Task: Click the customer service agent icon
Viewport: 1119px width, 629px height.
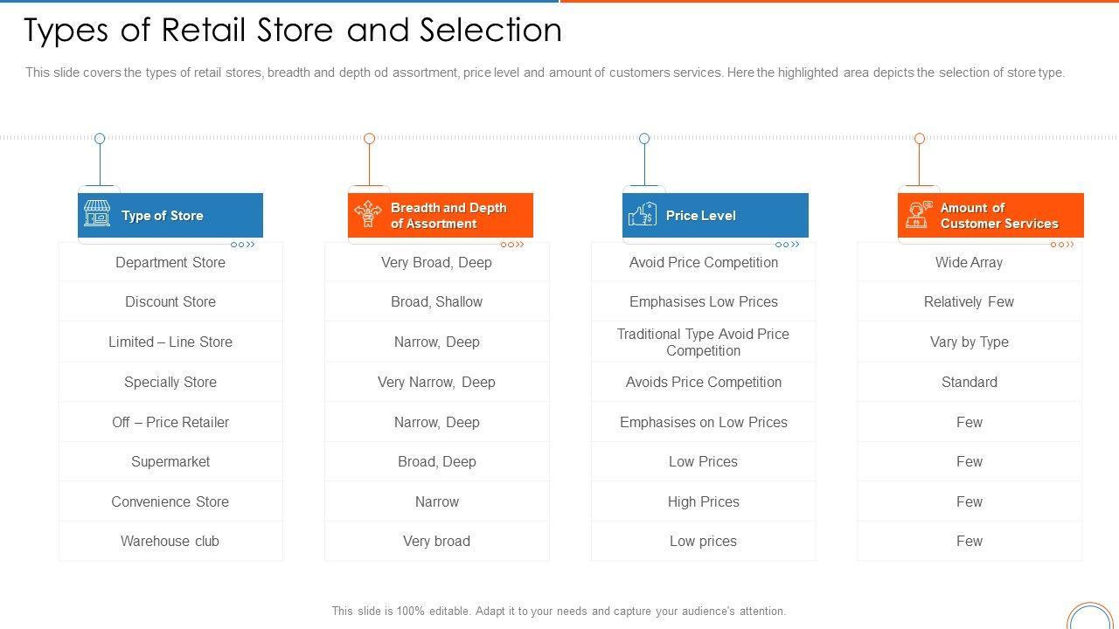Action: point(917,214)
